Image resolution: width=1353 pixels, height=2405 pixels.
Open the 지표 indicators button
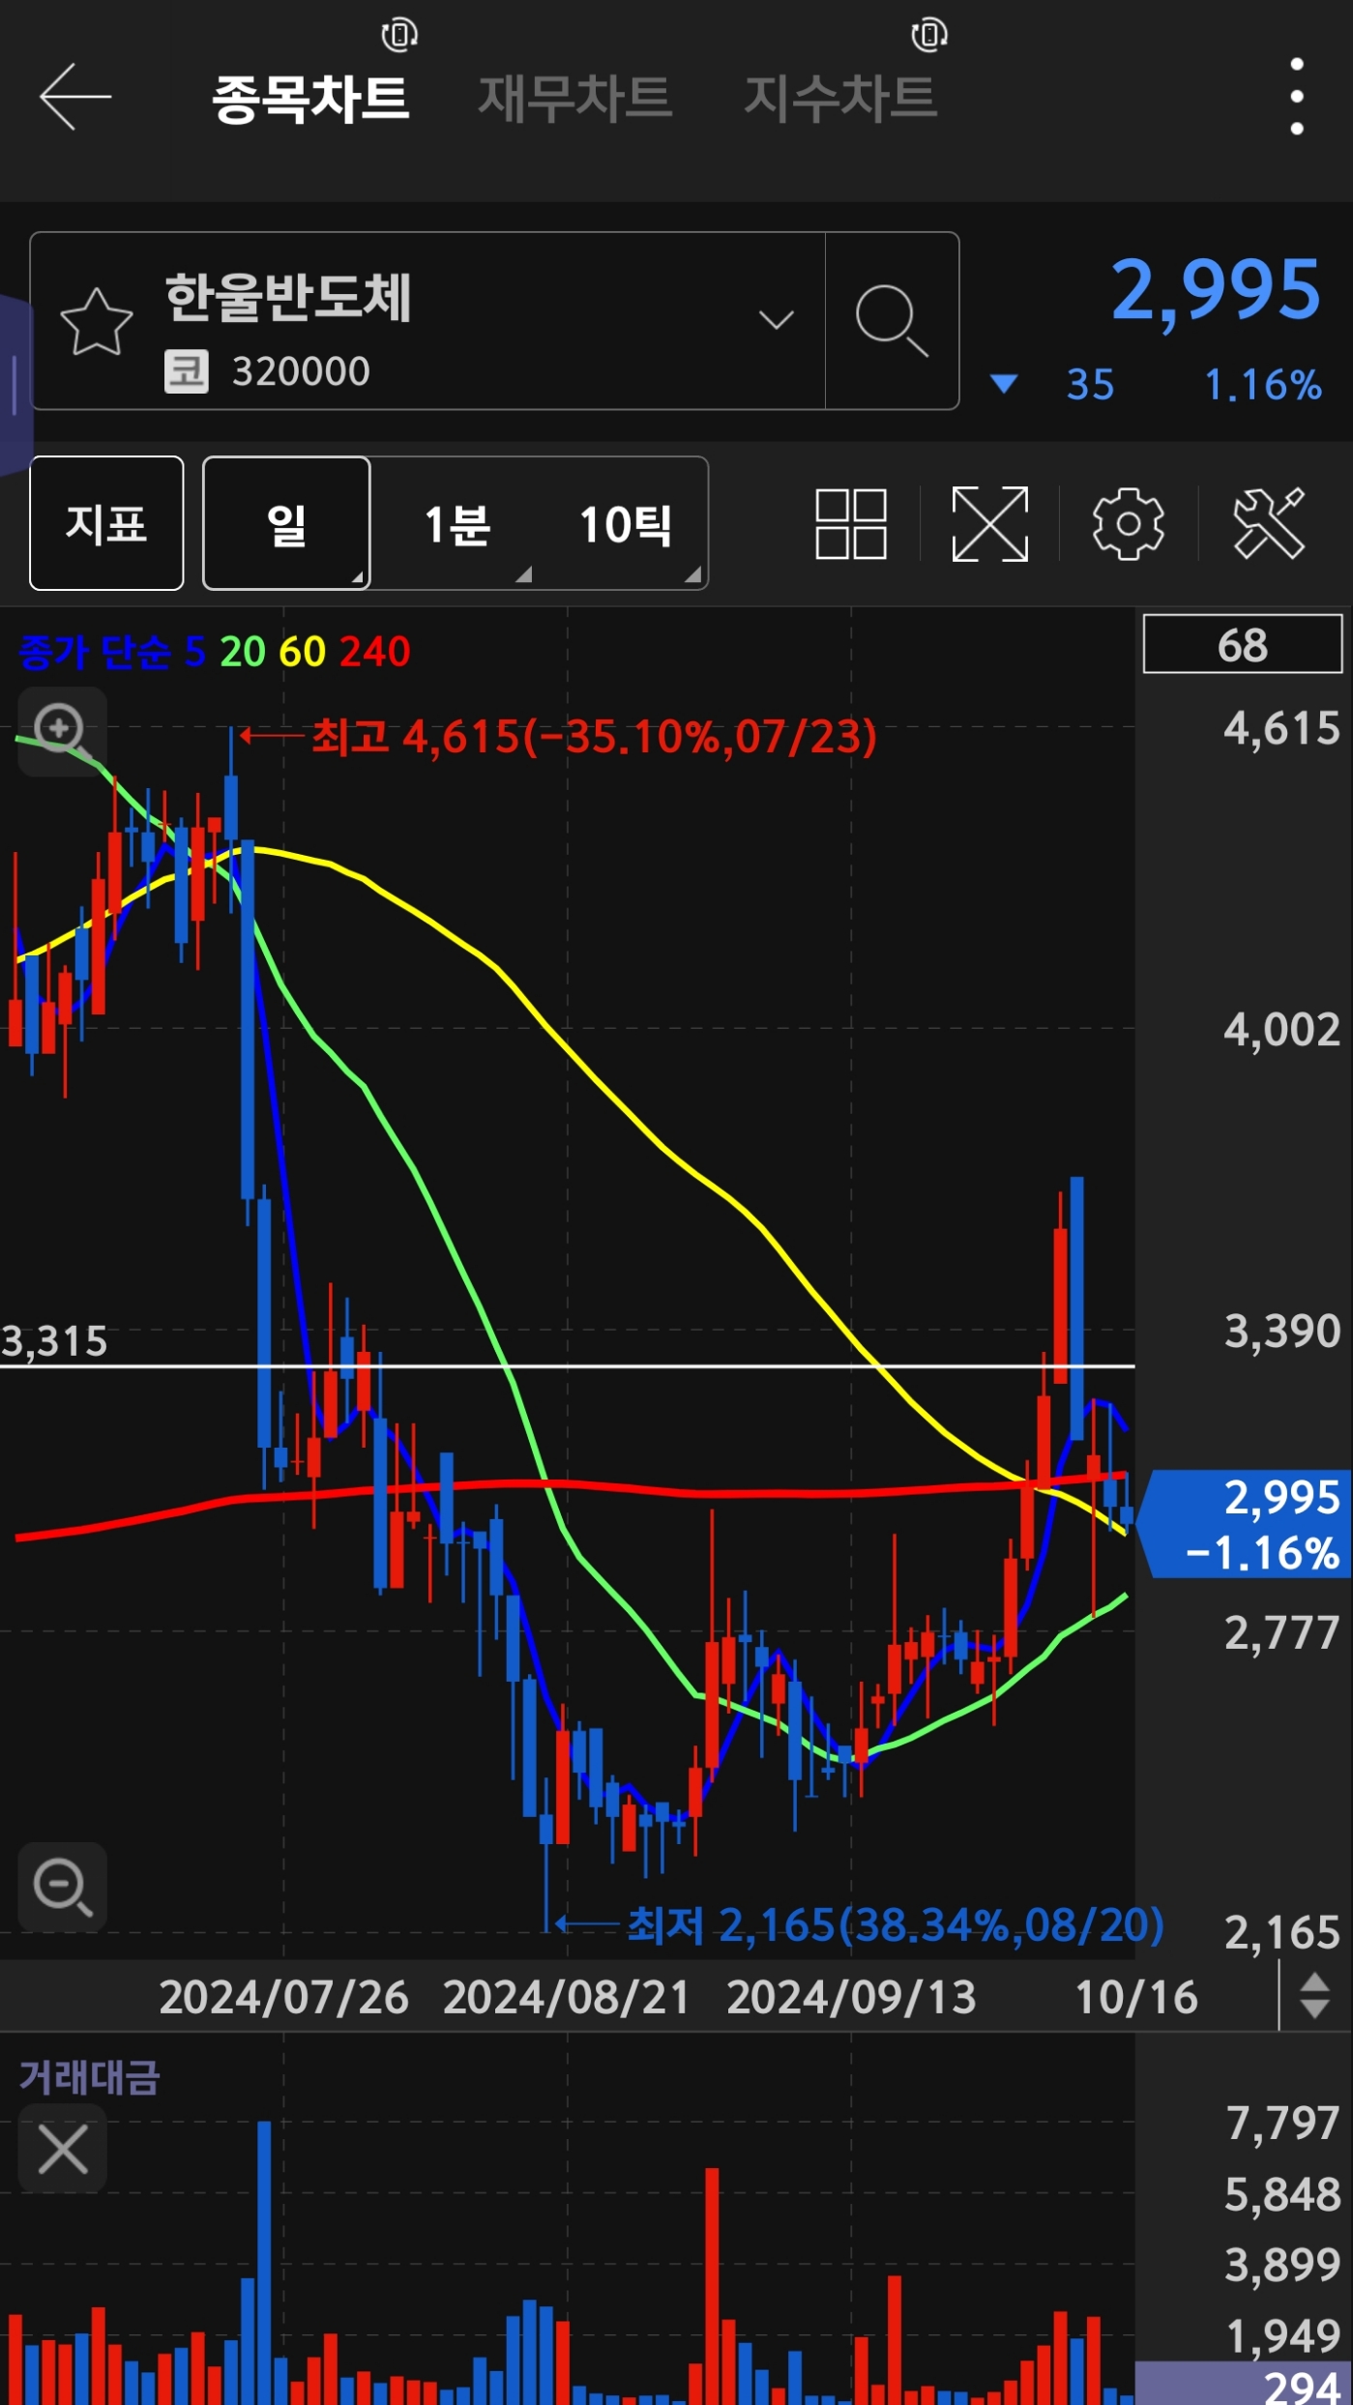pyautogui.click(x=106, y=523)
